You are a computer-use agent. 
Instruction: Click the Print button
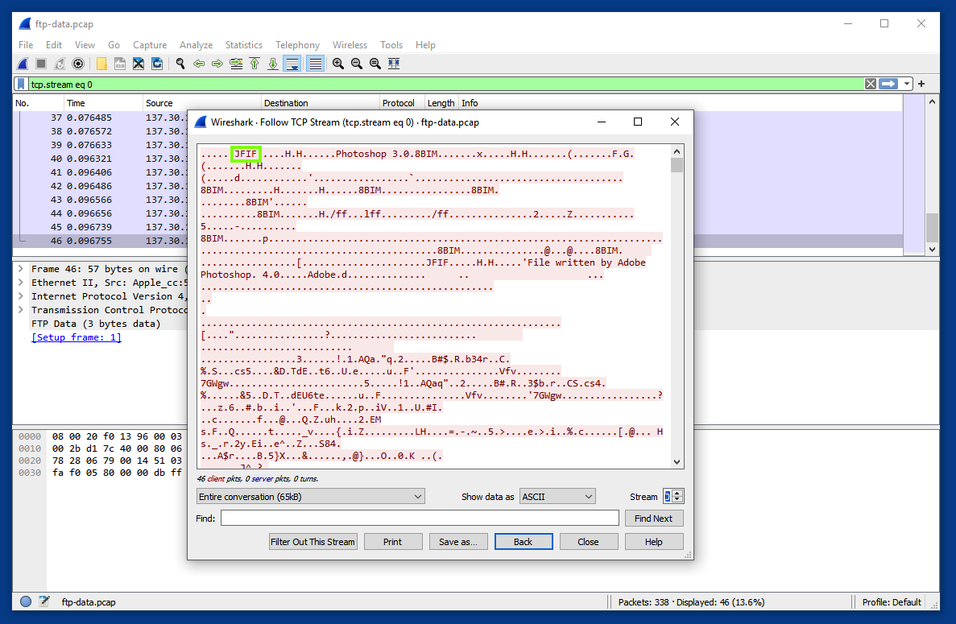pyautogui.click(x=393, y=542)
